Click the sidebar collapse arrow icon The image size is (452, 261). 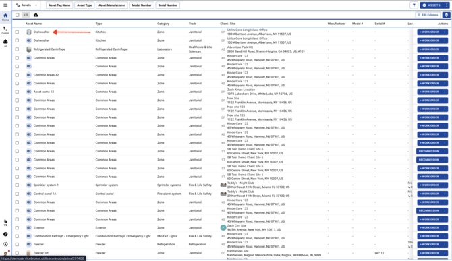5,244
